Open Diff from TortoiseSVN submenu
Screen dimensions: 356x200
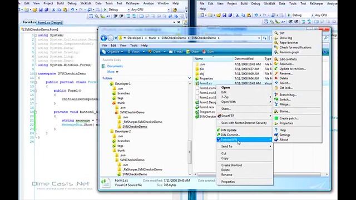pyautogui.click(x=282, y=33)
